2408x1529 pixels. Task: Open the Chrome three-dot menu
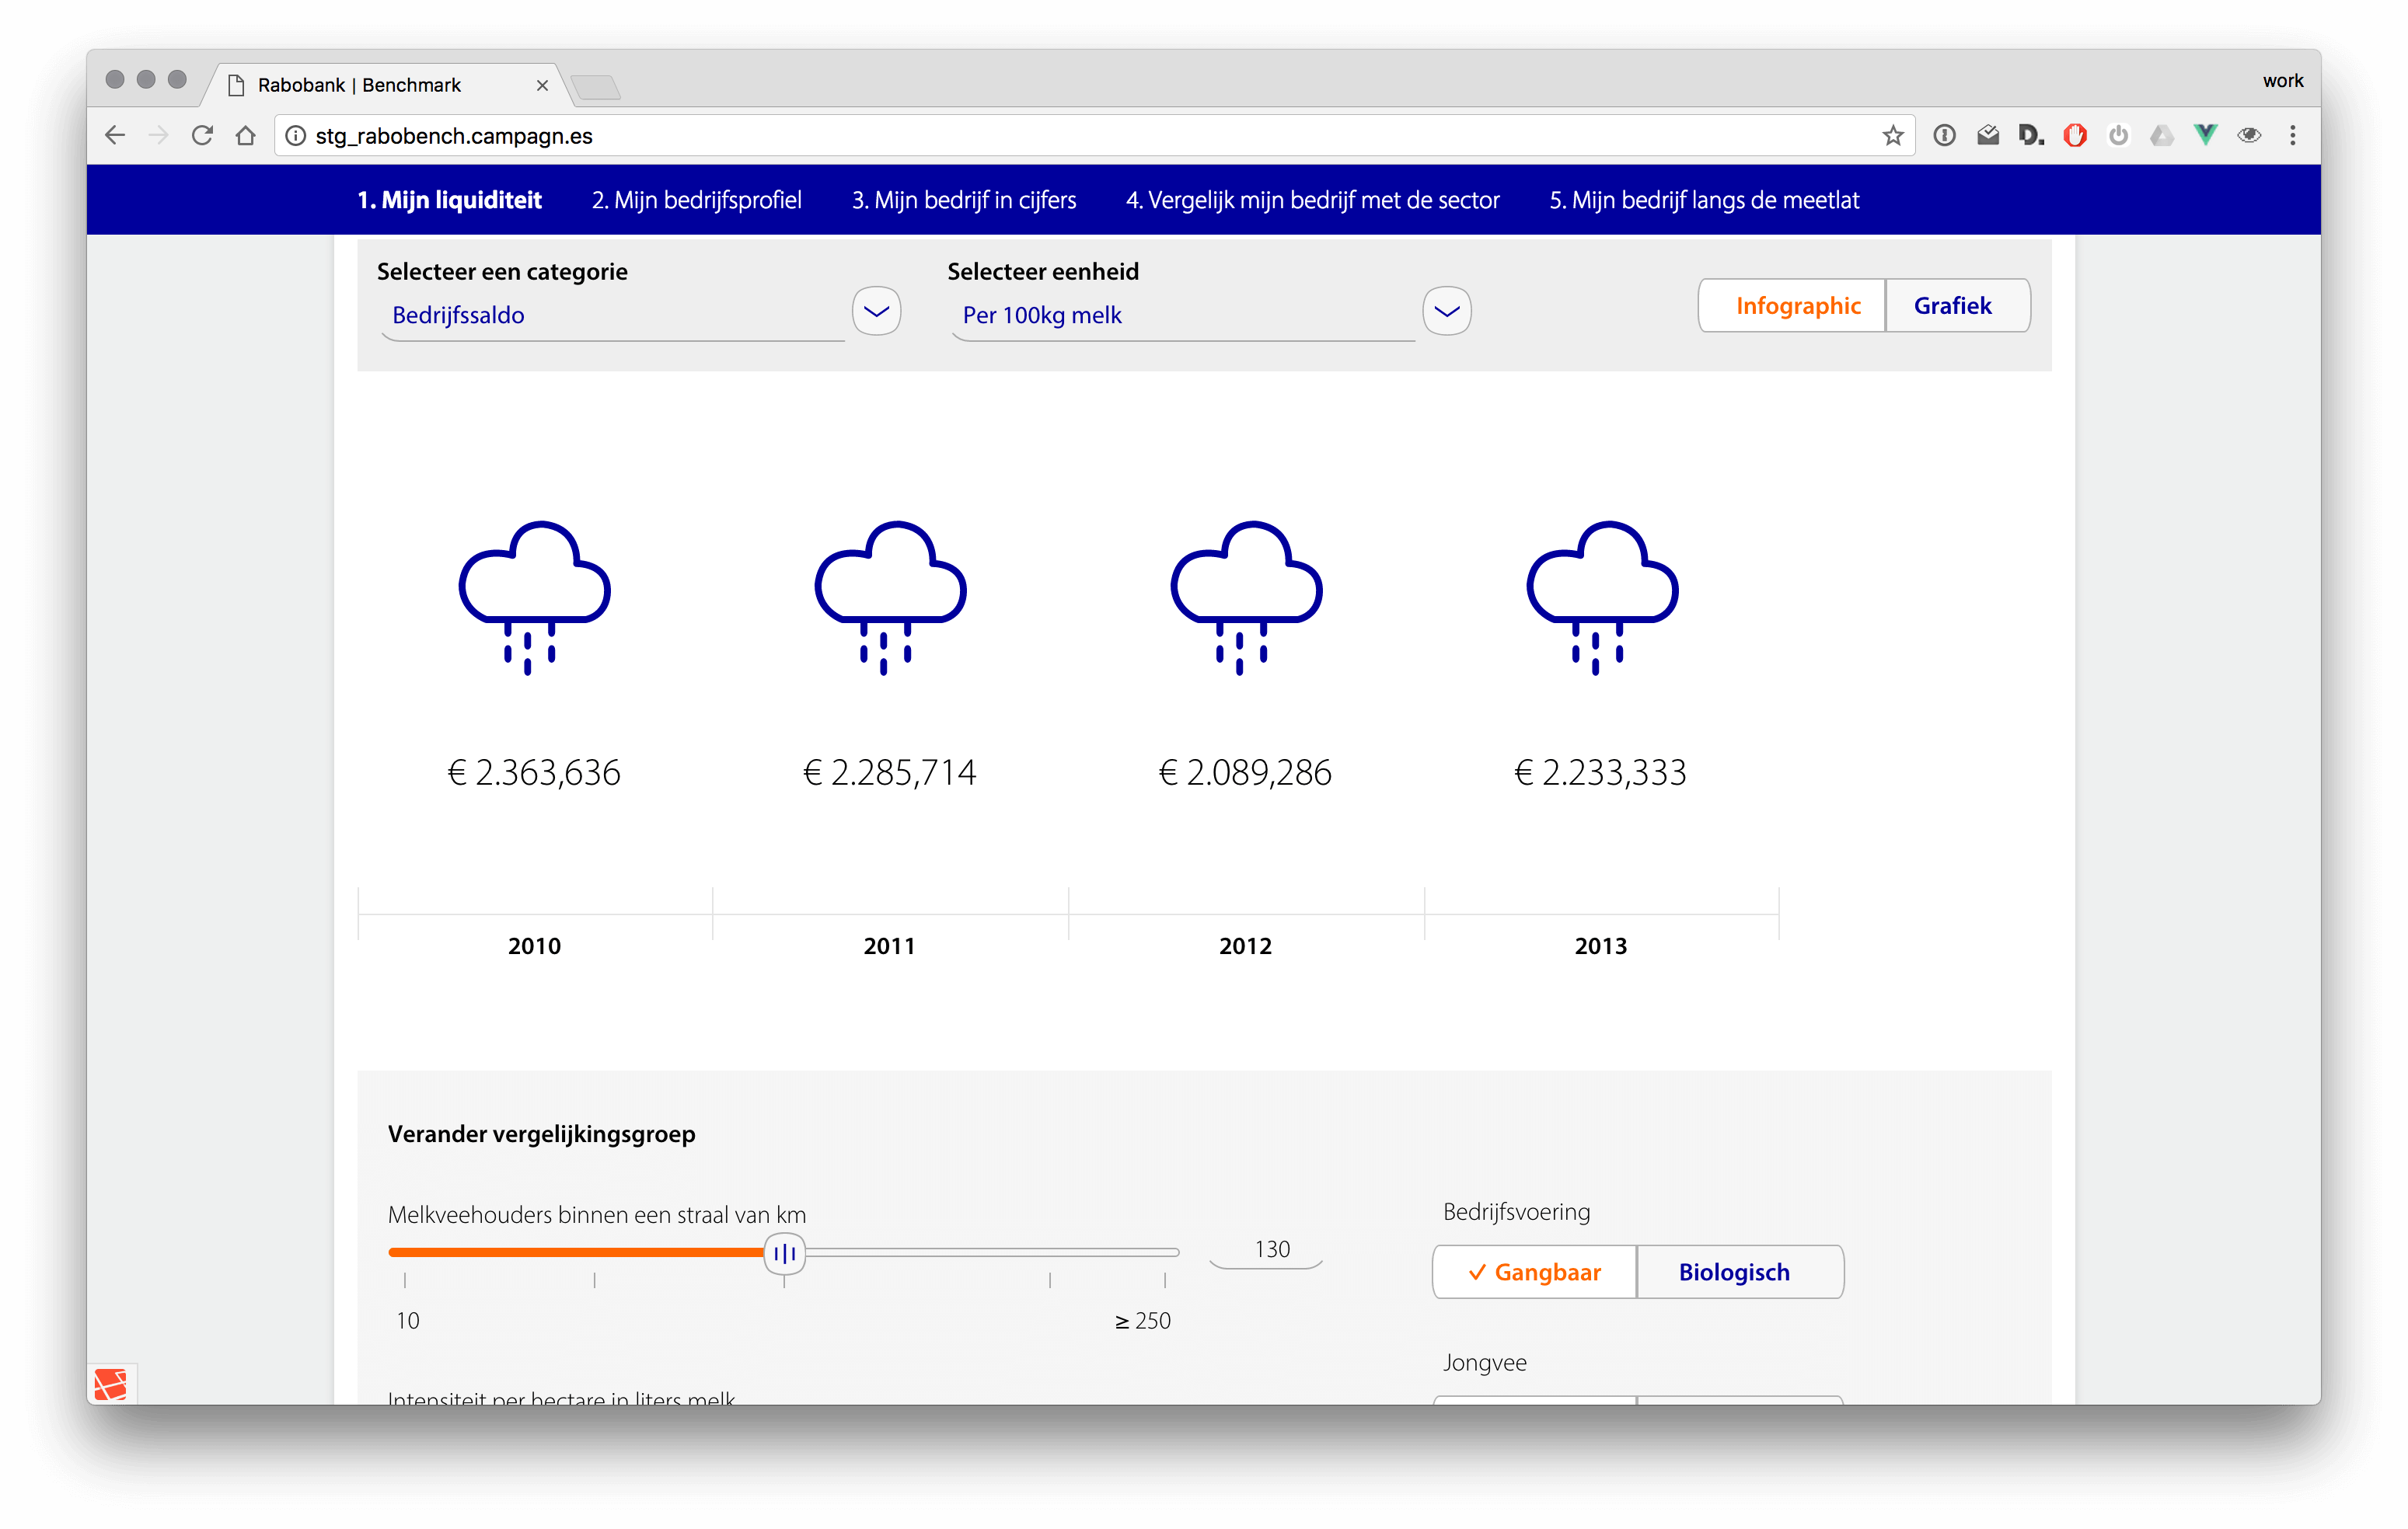[2293, 135]
